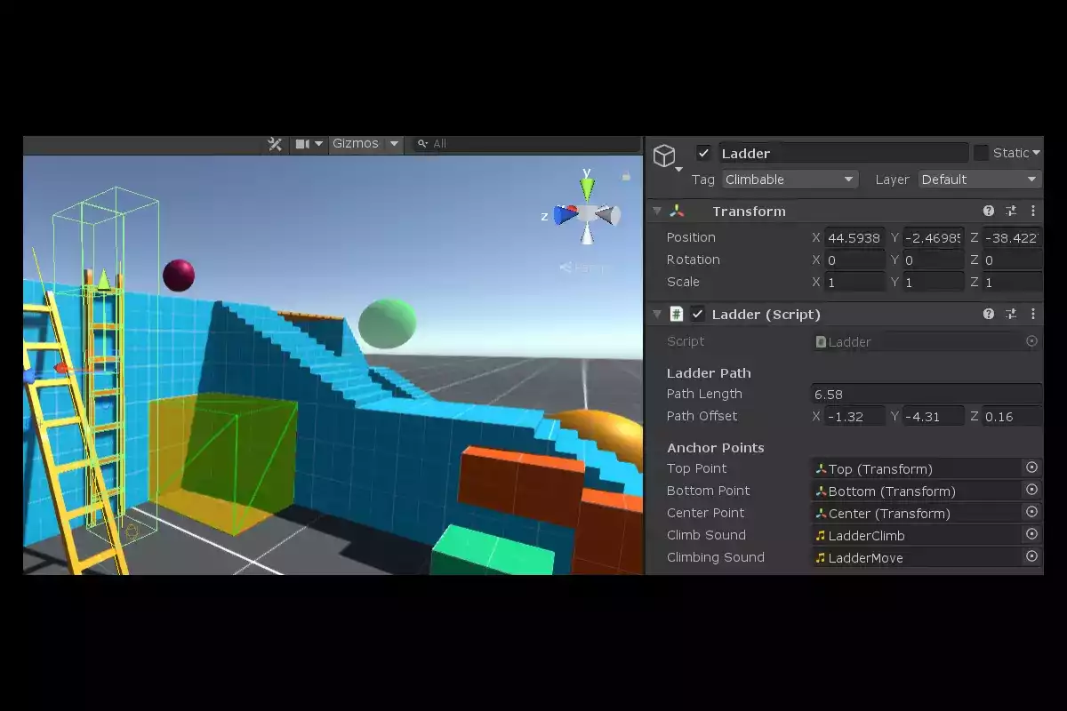Click the Transform component header title
The image size is (1067, 711).
[x=749, y=212]
